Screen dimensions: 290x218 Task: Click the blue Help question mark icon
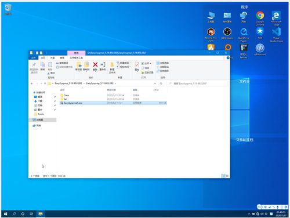point(228,58)
